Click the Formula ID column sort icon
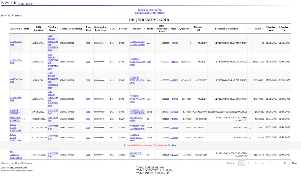The image size is (301, 176). [x=206, y=29]
